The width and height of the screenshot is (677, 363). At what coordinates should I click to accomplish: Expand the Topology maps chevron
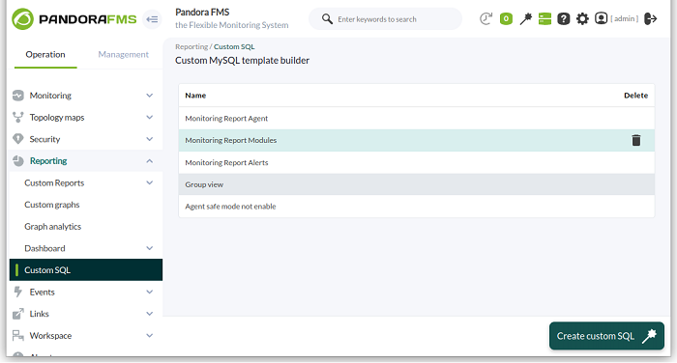[x=149, y=117]
